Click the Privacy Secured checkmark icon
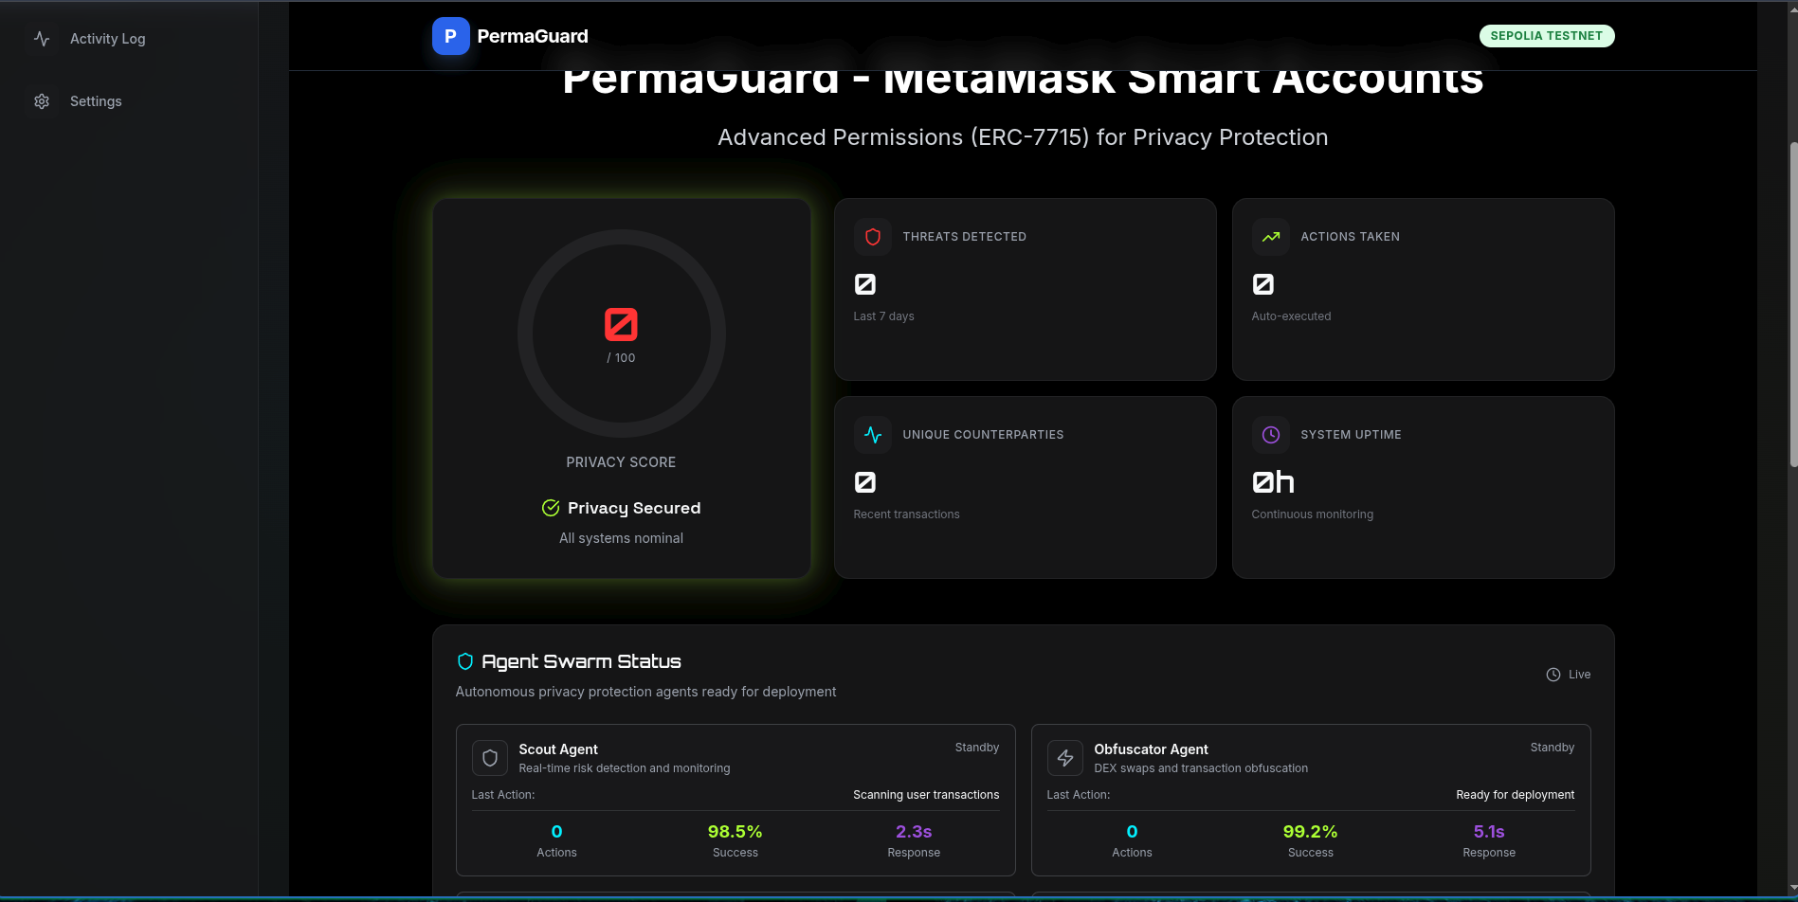 [x=551, y=508]
